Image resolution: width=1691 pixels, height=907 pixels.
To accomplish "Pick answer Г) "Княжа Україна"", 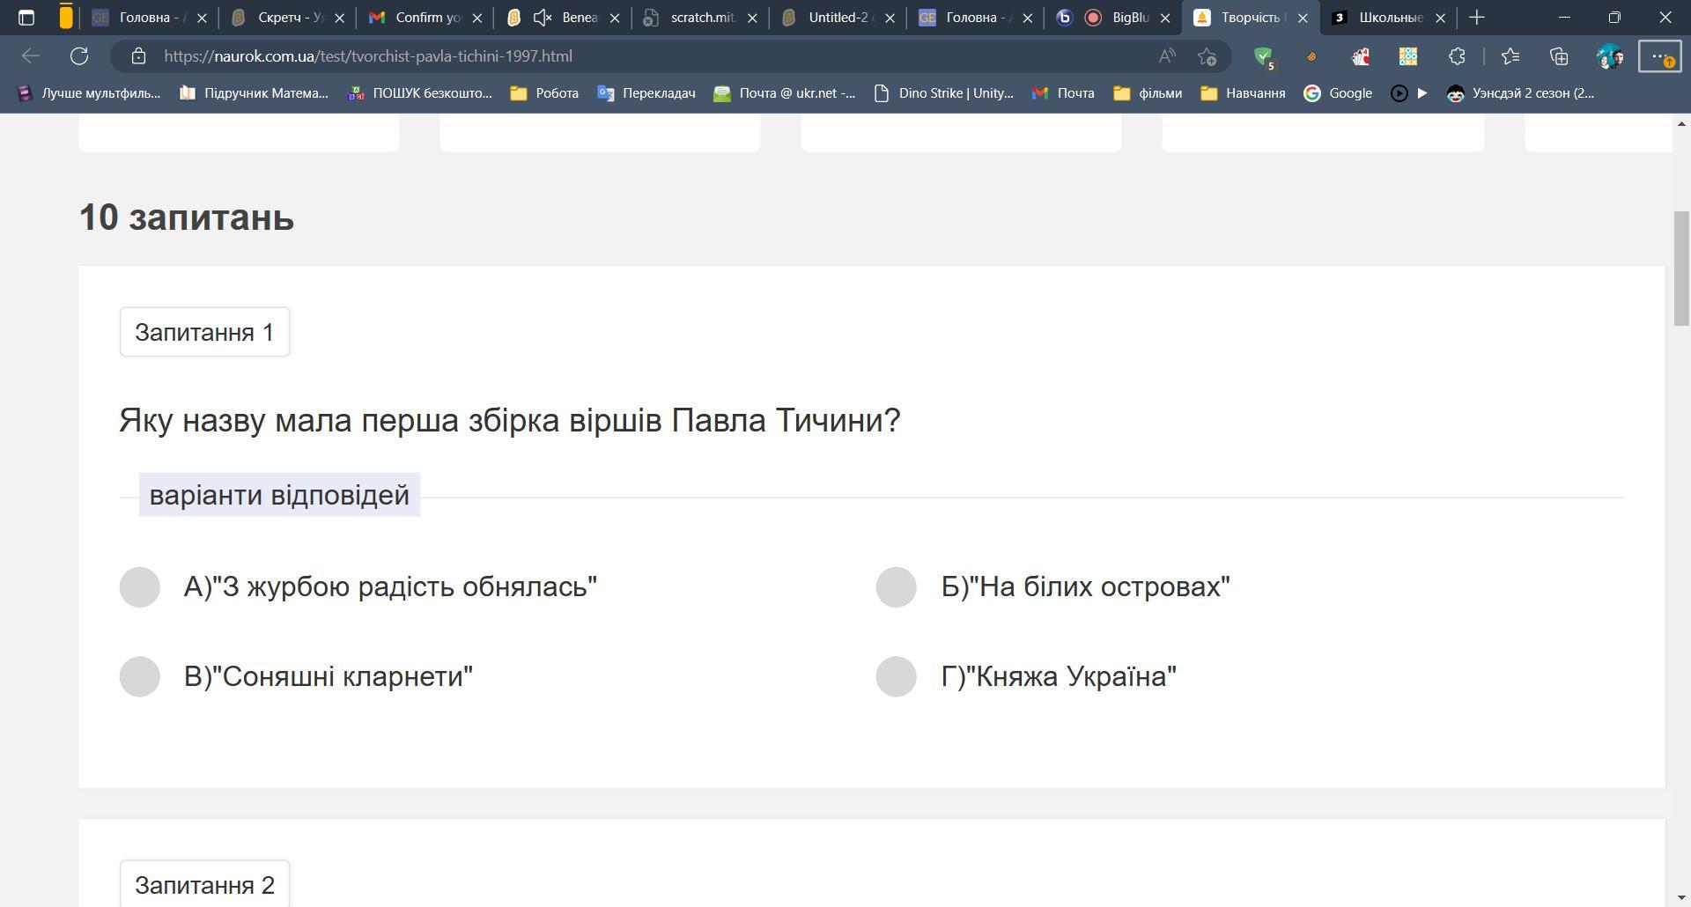I will (x=896, y=676).
